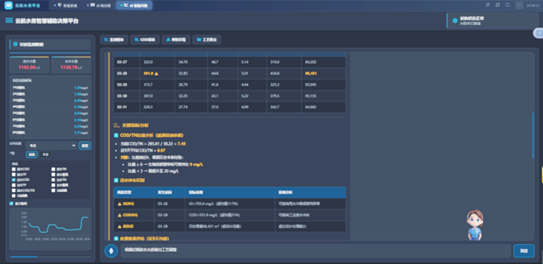The width and height of the screenshot is (543, 264).
Task: Toggle the 进水TN checkbox
Action: [x=53, y=169]
